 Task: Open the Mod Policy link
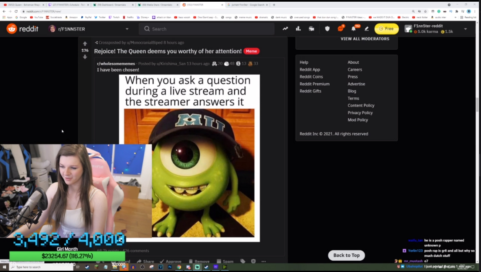coord(358,120)
